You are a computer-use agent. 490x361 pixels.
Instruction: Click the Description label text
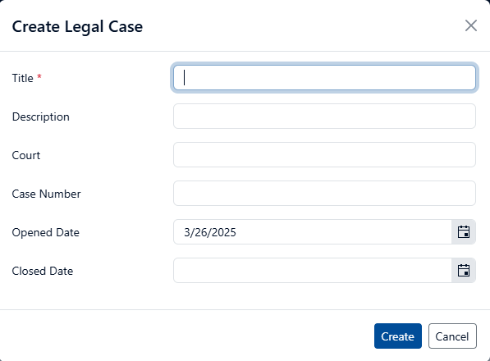click(40, 117)
